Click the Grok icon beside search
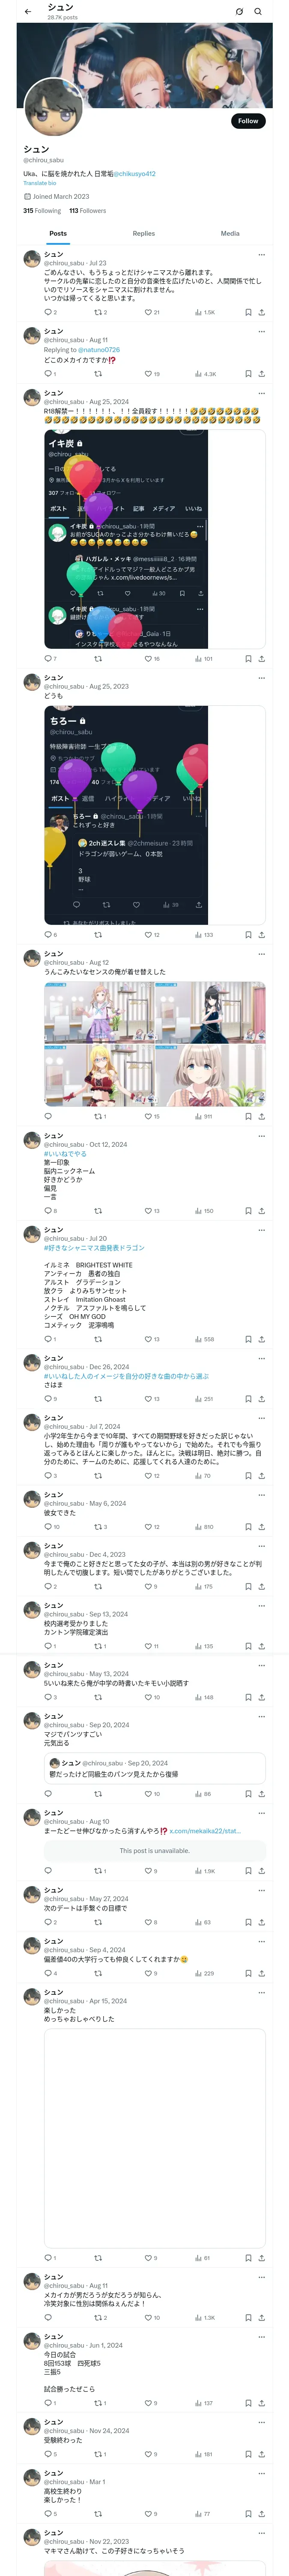The image size is (289, 2576). (x=239, y=12)
